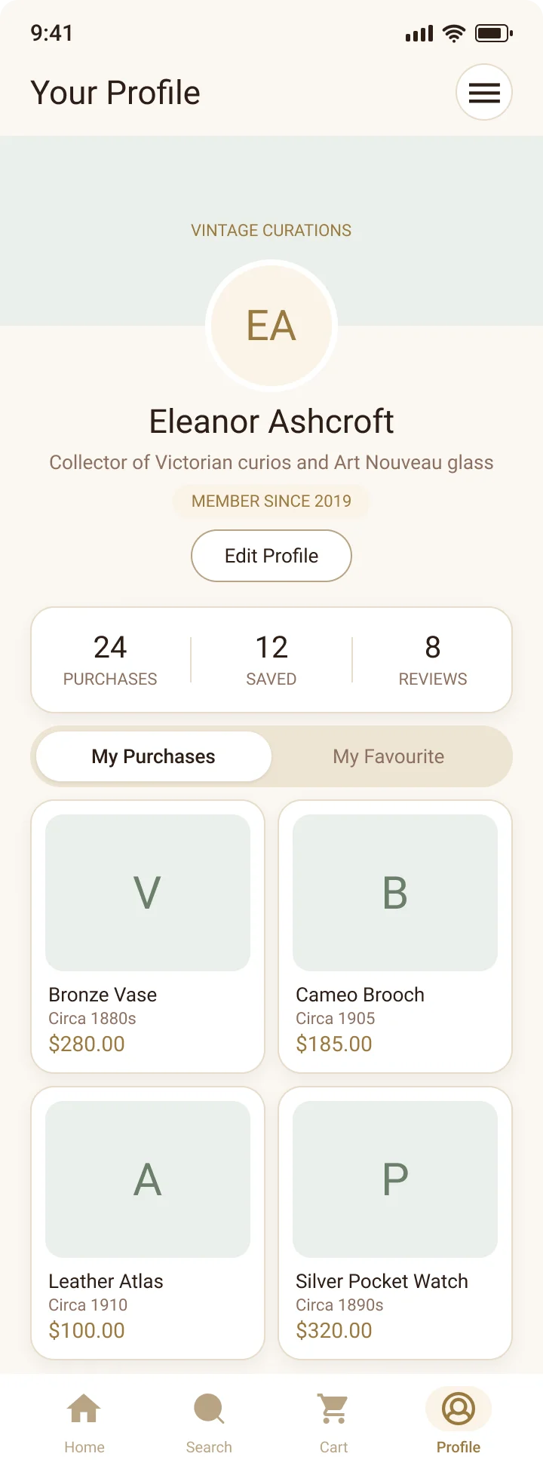Open the Cameo Brooch thumbnail image
This screenshot has width=543, height=1478.
(395, 893)
